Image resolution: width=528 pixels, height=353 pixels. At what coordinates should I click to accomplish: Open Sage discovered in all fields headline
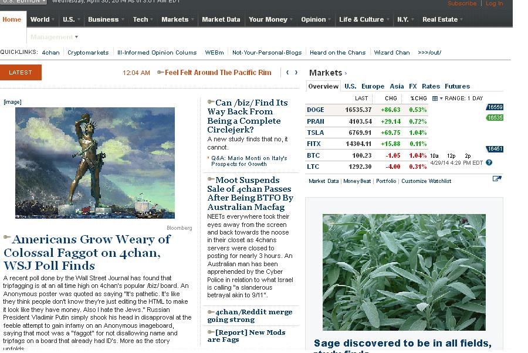pyautogui.click(x=402, y=345)
